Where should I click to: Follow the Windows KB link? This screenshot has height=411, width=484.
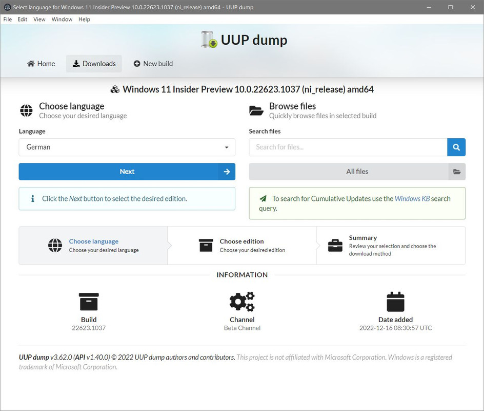coord(412,198)
